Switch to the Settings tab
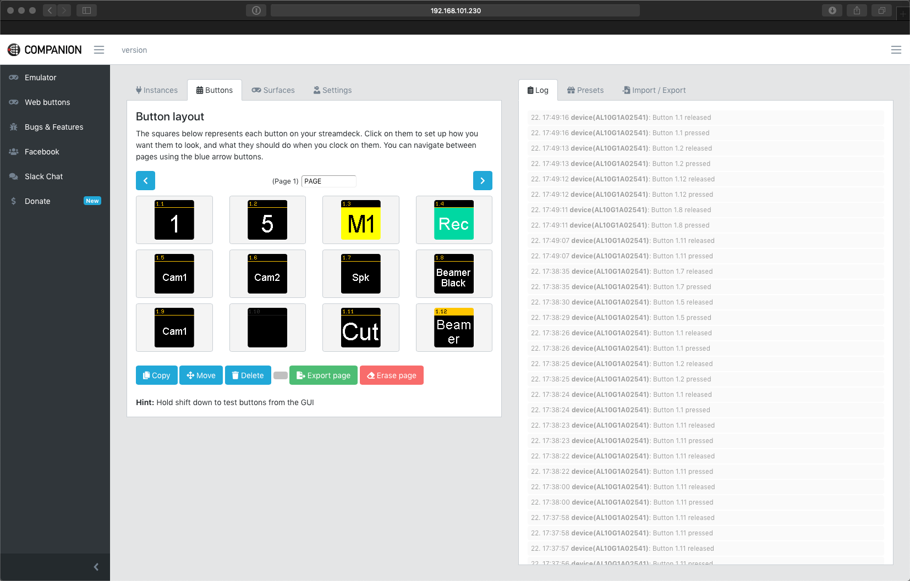Screen dimensions: 910x581 click(333, 90)
